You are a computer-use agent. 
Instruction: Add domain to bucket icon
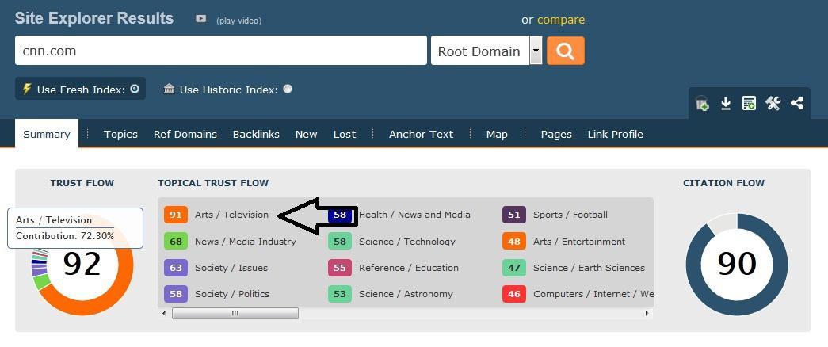702,104
